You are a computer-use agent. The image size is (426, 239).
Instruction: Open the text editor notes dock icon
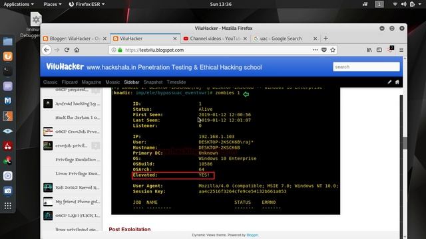click(x=7, y=86)
